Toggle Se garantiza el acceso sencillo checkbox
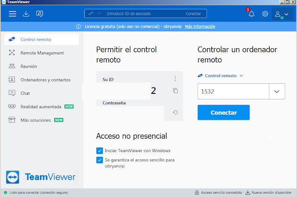The width and height of the screenshot is (297, 197). 99,160
